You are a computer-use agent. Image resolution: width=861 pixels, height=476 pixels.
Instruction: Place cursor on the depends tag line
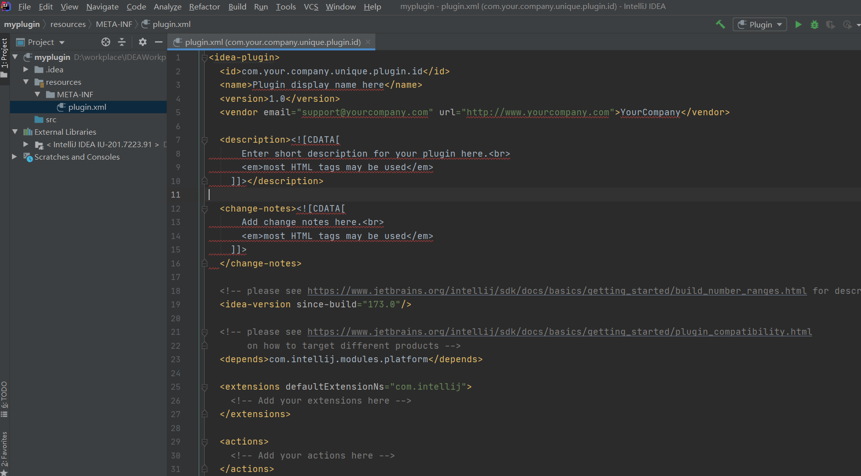pos(351,359)
